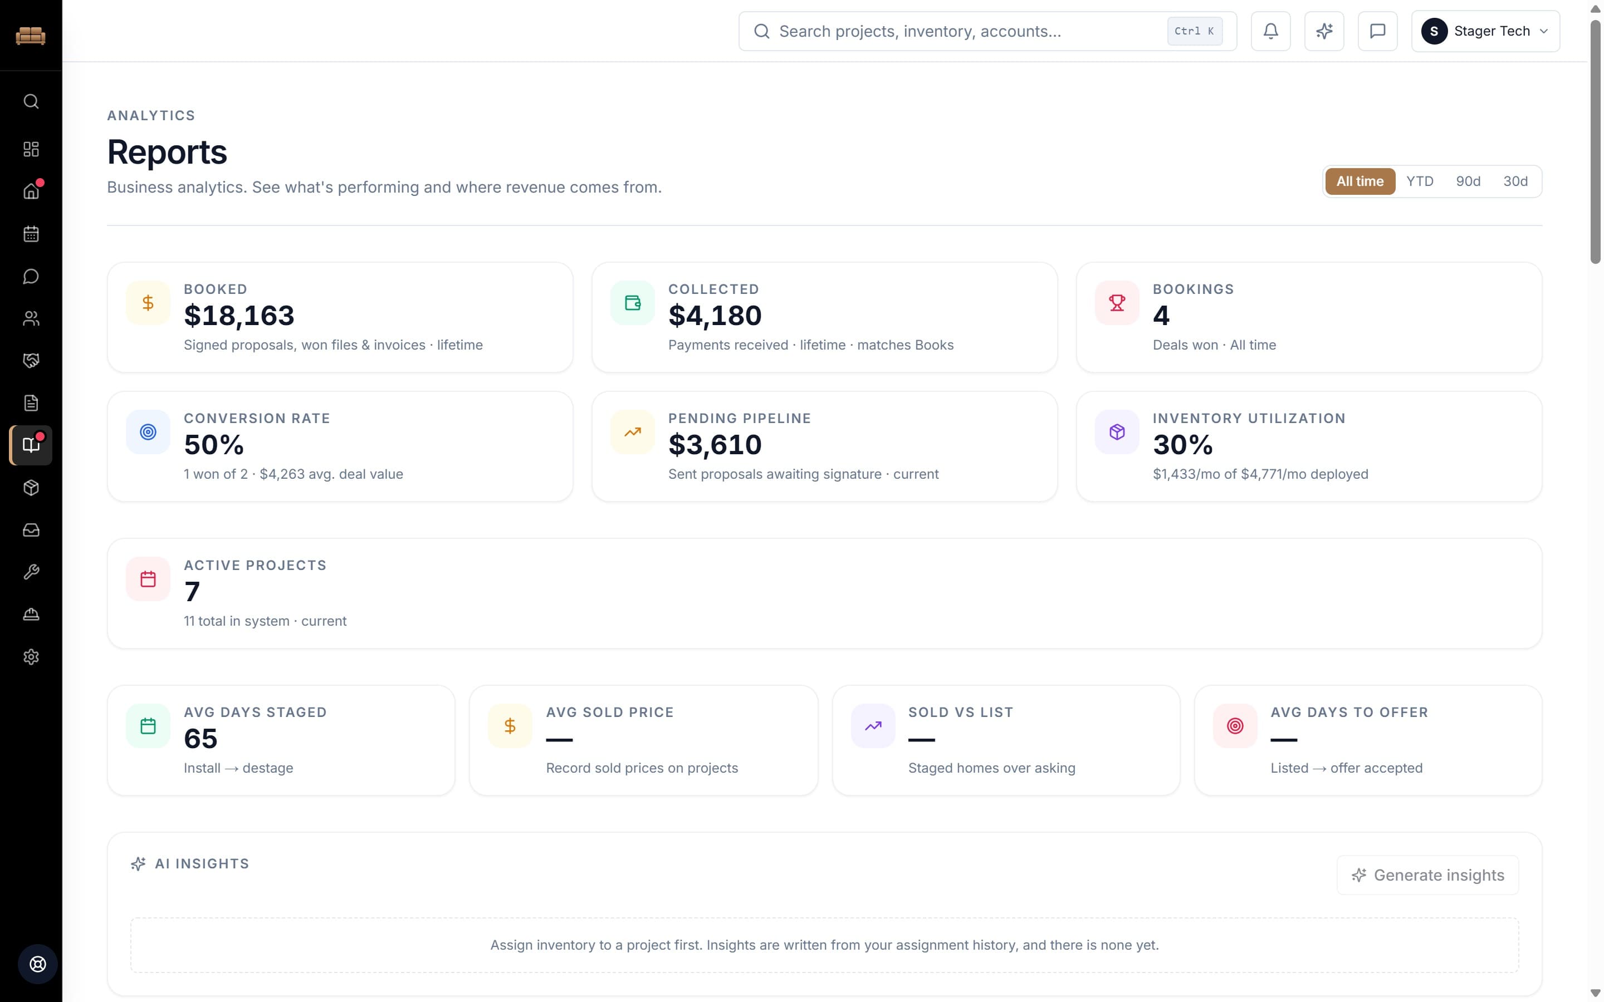The width and height of the screenshot is (1604, 1002).
Task: Click cube icon on Inventory Utilization card
Action: coord(1117,432)
